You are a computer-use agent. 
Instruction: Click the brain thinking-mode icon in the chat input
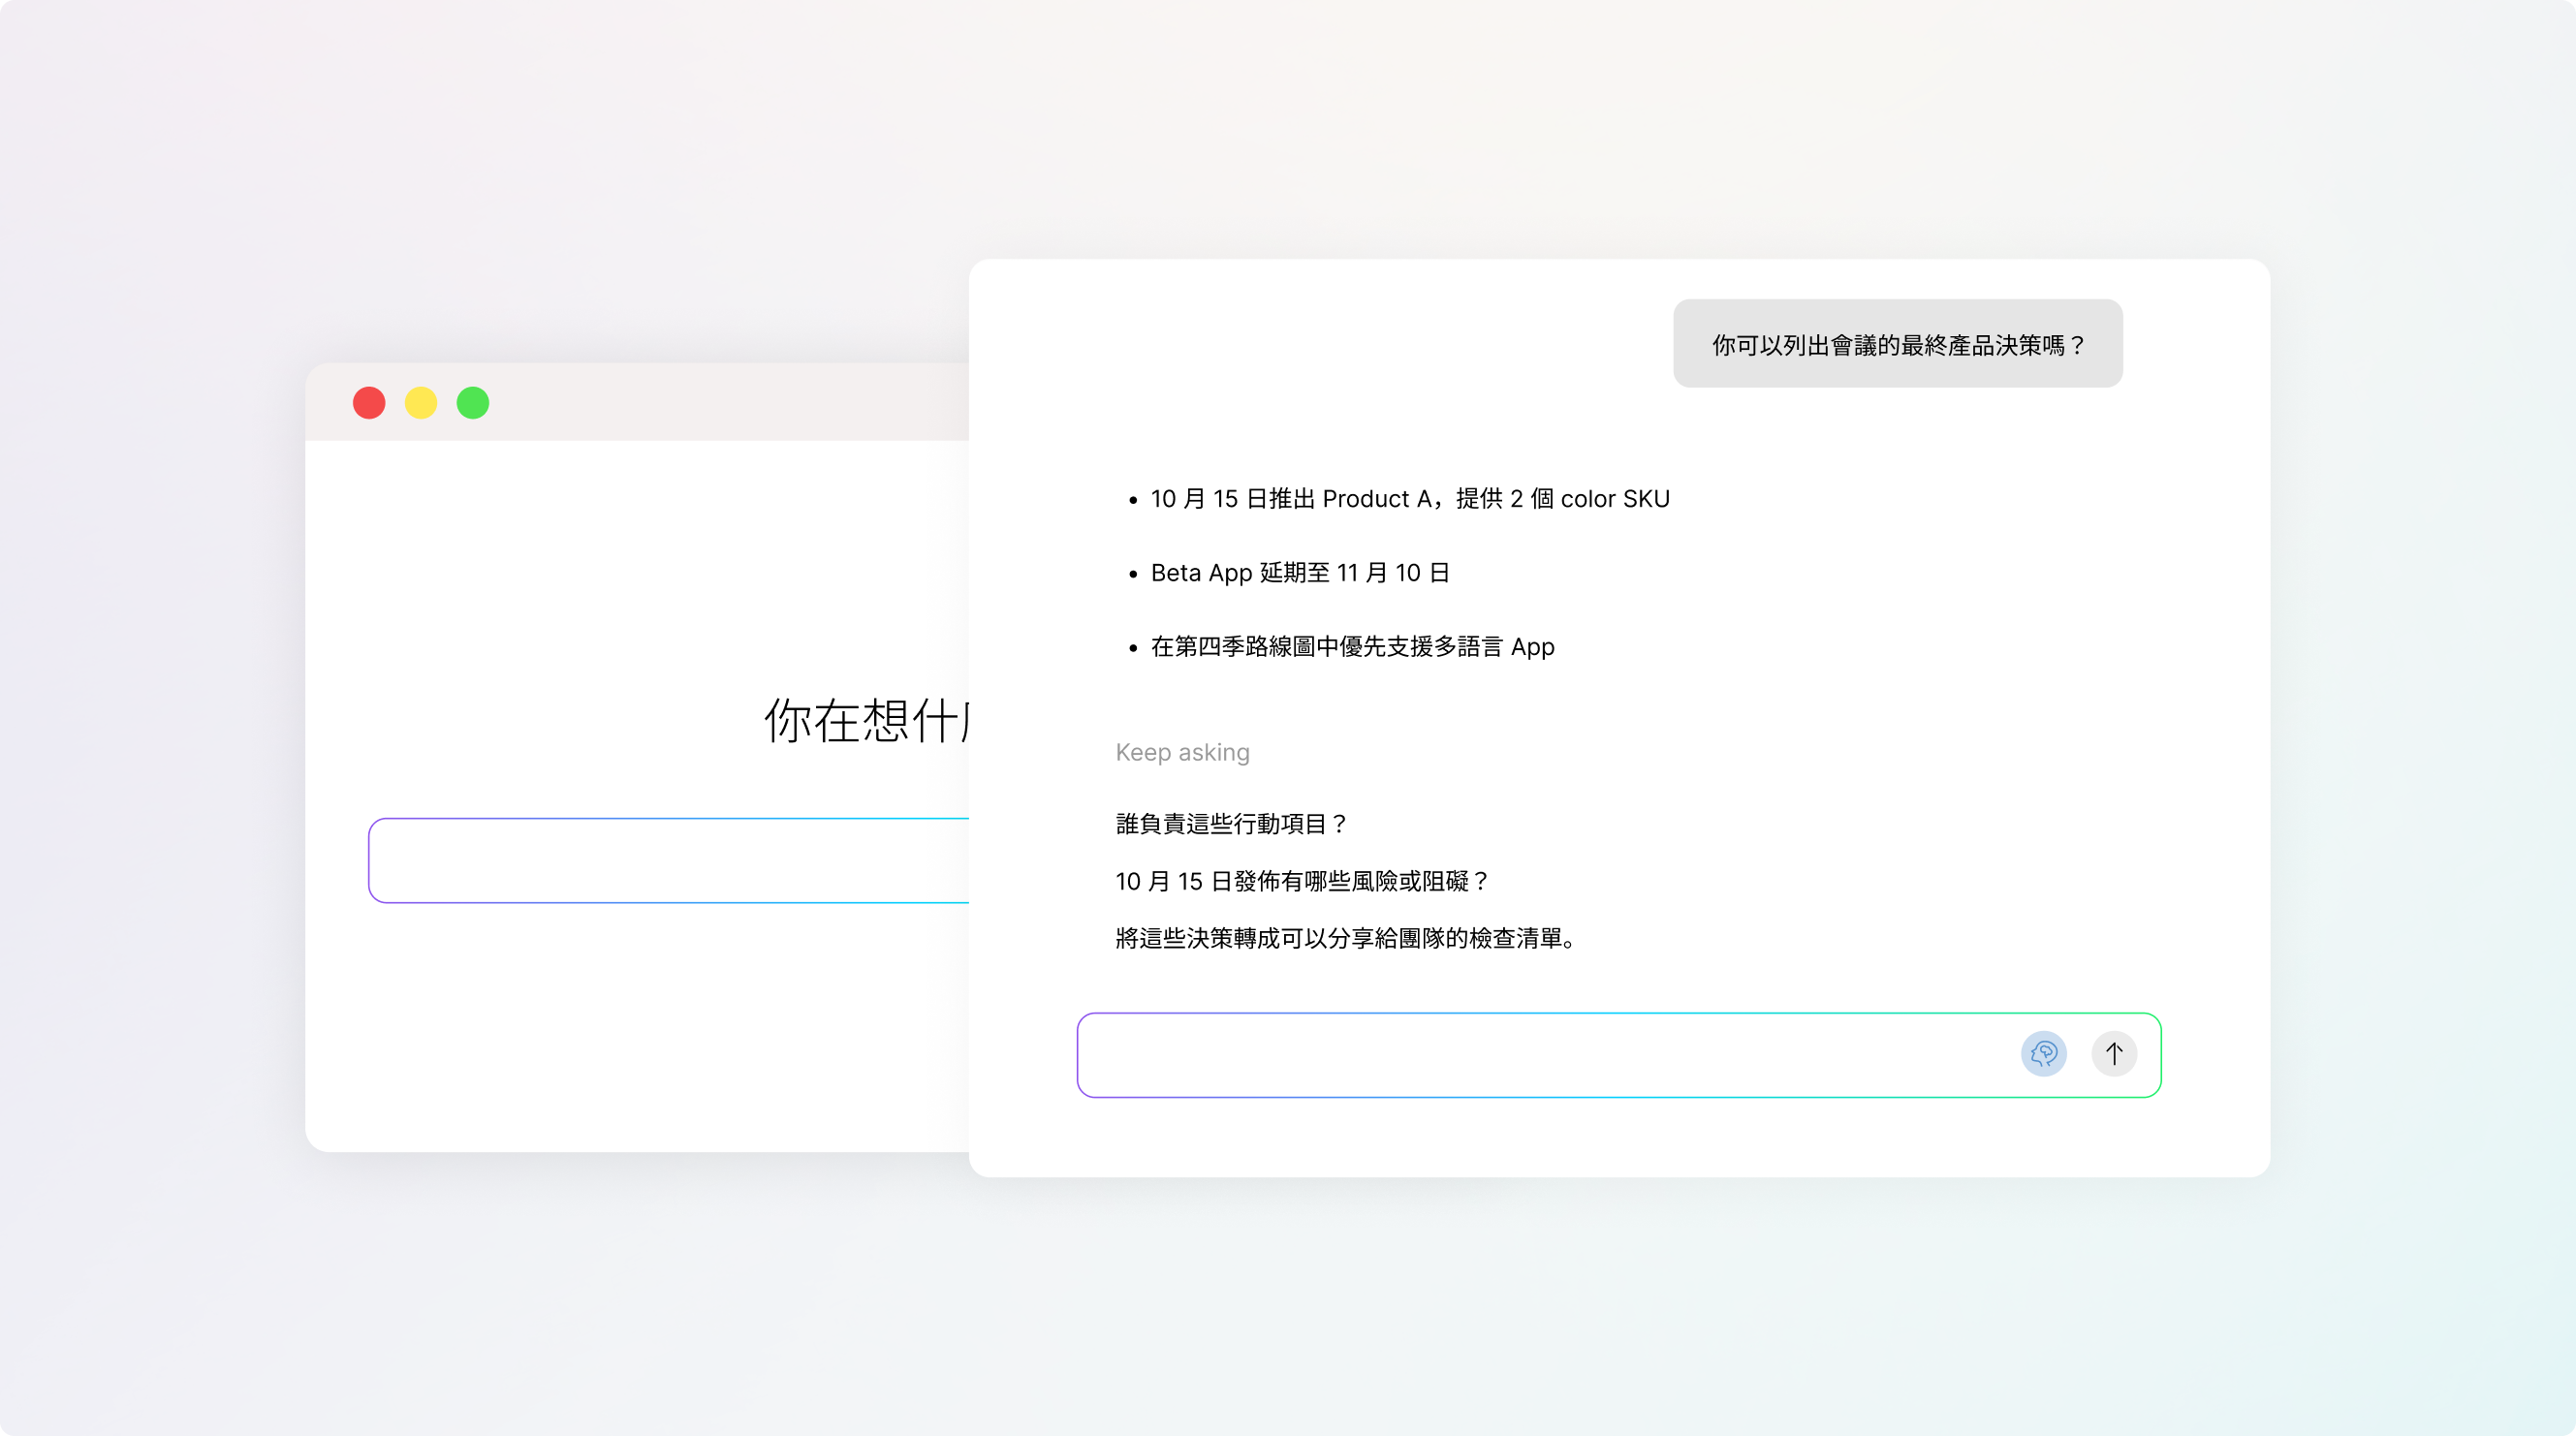tap(2043, 1054)
